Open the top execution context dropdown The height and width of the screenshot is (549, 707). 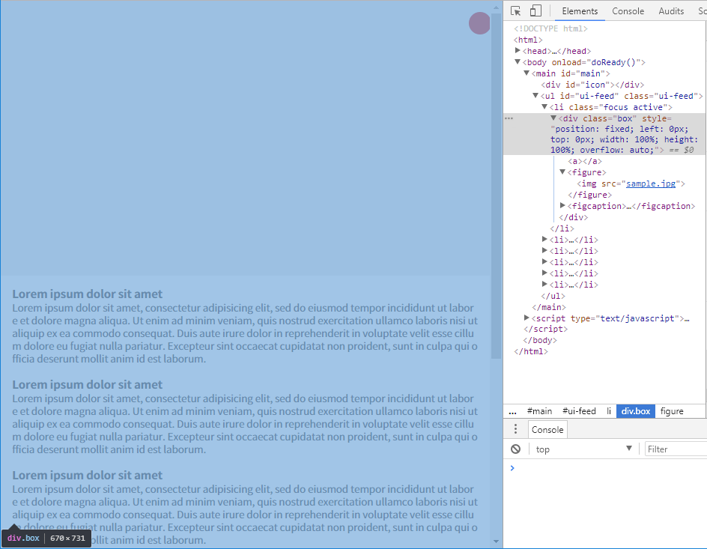(583, 449)
